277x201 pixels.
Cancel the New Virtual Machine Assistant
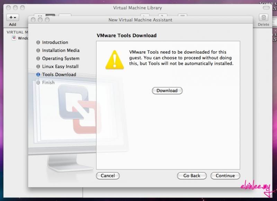[108, 176]
